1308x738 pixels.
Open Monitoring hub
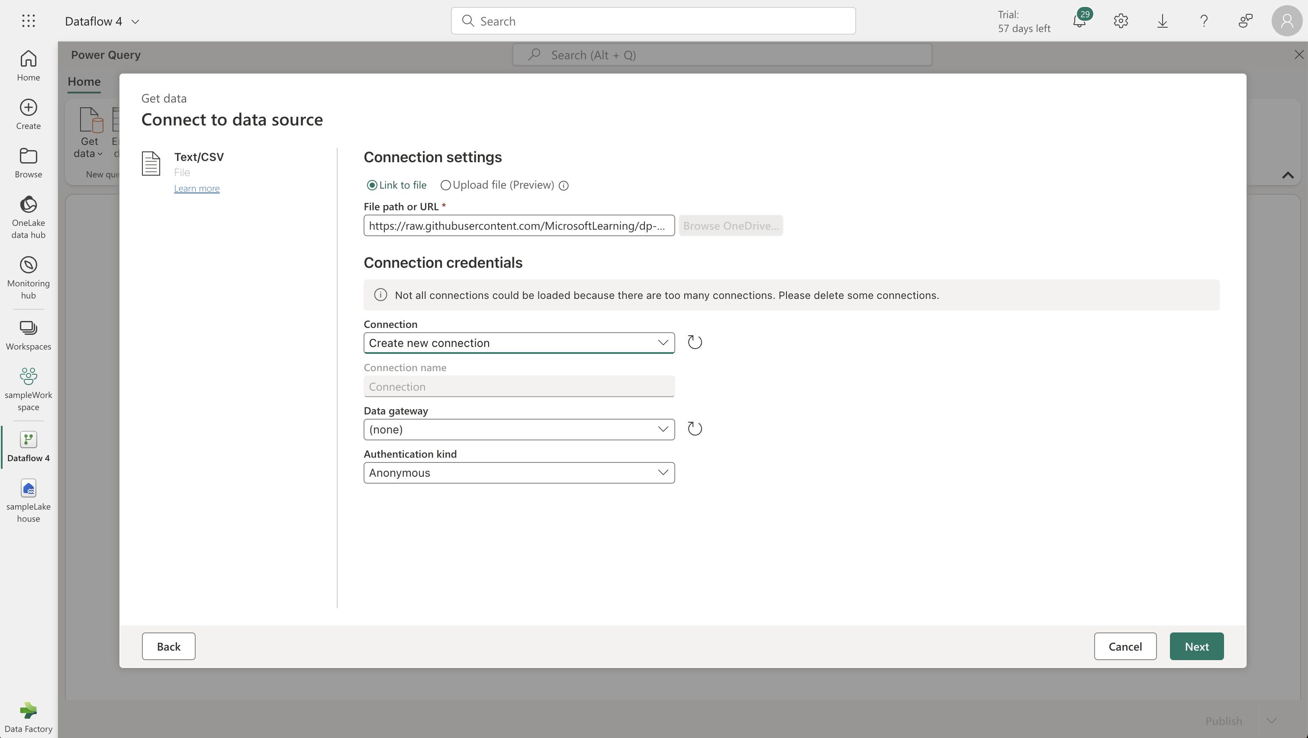click(x=29, y=278)
